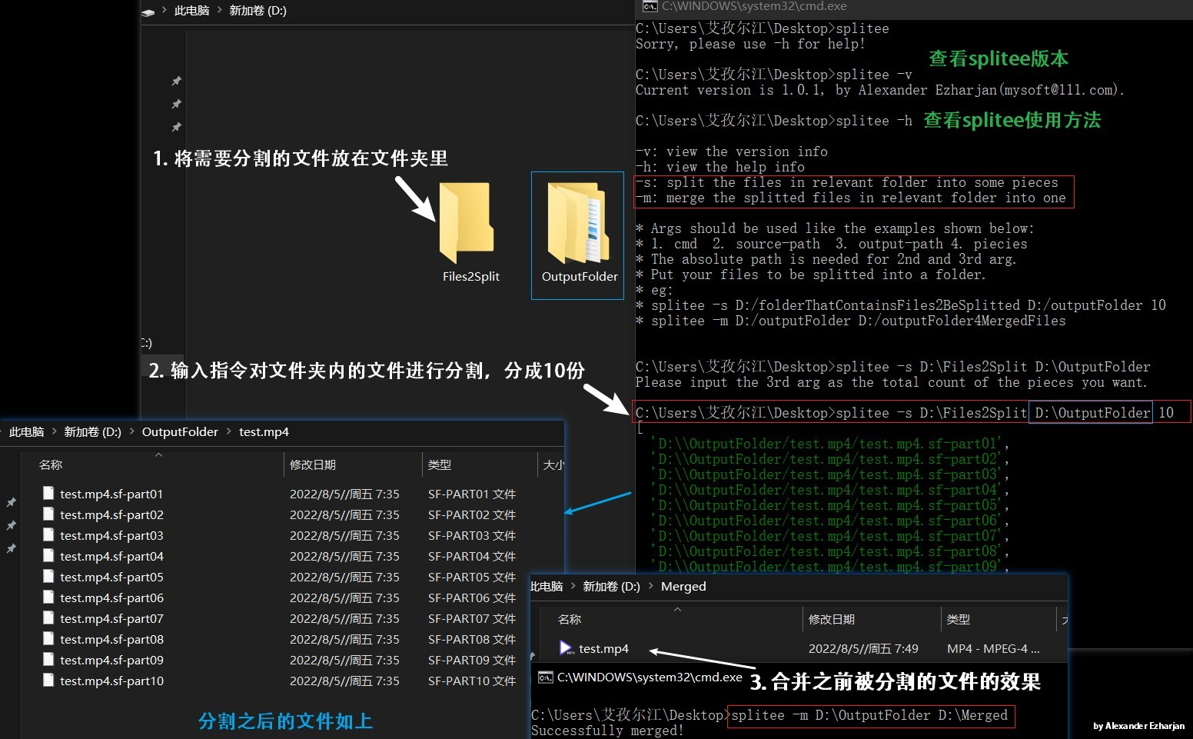The image size is (1193, 739).
Task: Sort by 修改日期 column in Merged window
Action: (x=831, y=620)
